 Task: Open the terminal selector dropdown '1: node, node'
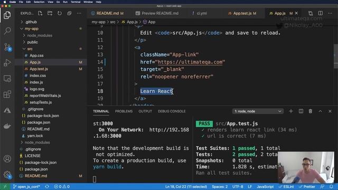coord(258,111)
